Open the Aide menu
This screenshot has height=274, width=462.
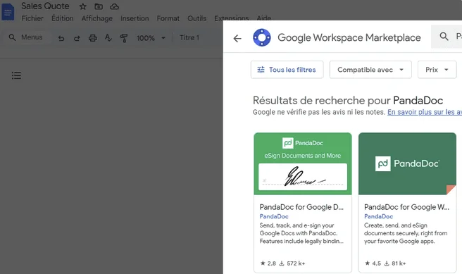pos(263,18)
